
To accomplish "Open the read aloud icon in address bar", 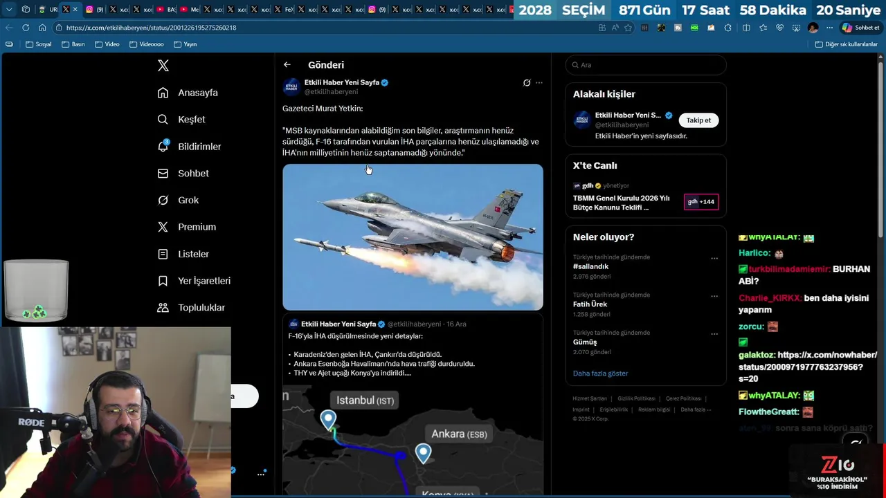I will [615, 28].
